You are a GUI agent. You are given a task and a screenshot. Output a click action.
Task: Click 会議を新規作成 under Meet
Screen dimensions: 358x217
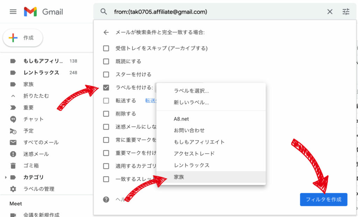[41, 215]
